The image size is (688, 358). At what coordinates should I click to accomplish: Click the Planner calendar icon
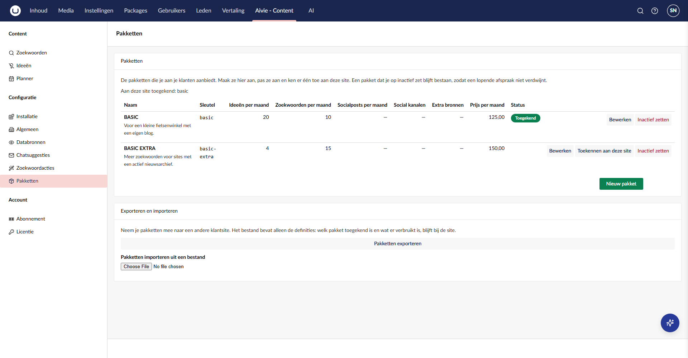[x=11, y=79]
